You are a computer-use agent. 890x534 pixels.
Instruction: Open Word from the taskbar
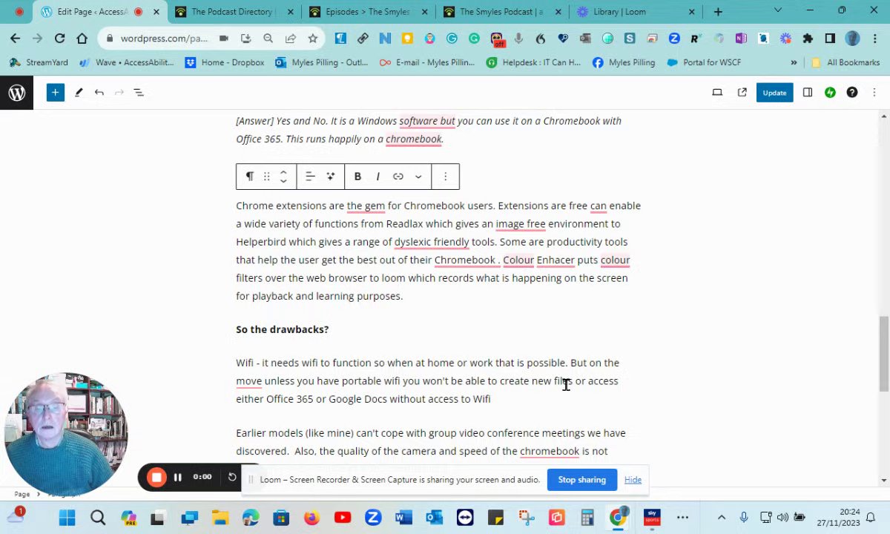(x=403, y=518)
